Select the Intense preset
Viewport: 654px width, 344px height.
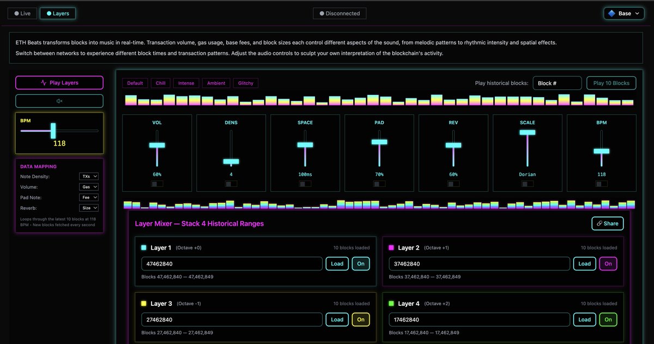(x=186, y=83)
